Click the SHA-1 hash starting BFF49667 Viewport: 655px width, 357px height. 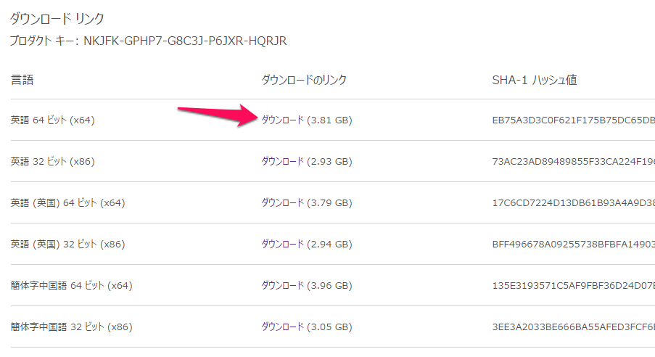(x=574, y=244)
